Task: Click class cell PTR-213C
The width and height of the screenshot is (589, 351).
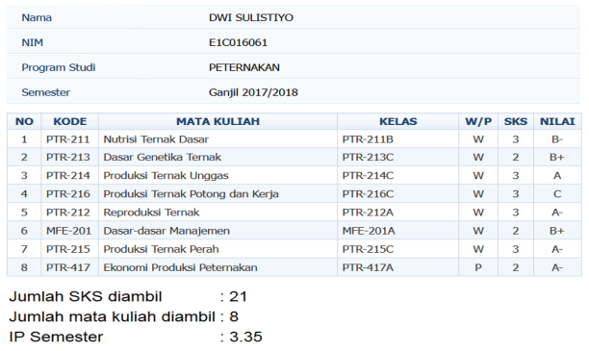Action: coord(368,158)
